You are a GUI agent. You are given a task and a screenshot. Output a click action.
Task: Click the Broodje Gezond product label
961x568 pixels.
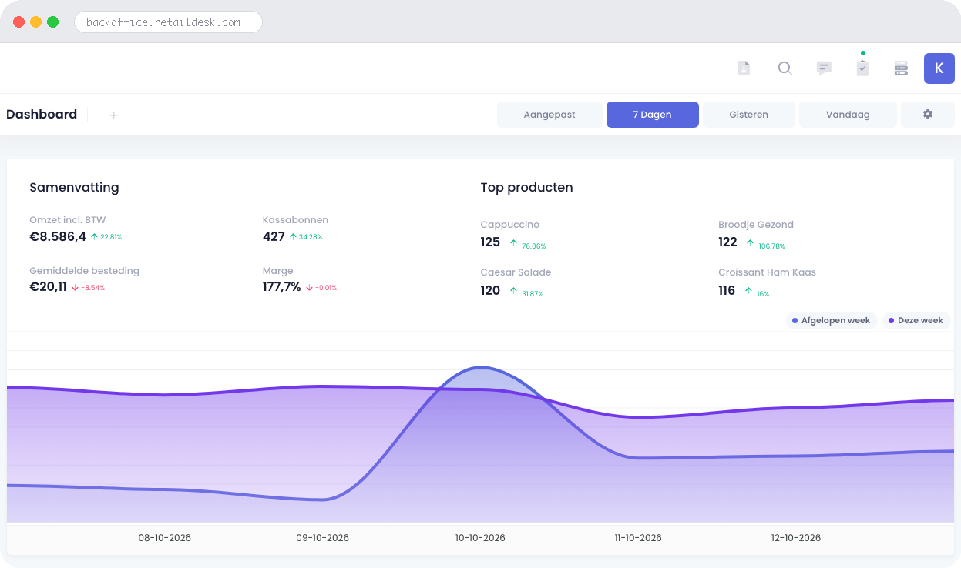click(756, 225)
